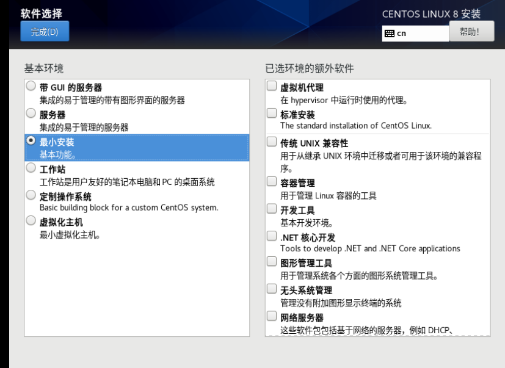Click the text Basic building block for a custom CentOS system.

click(x=129, y=207)
